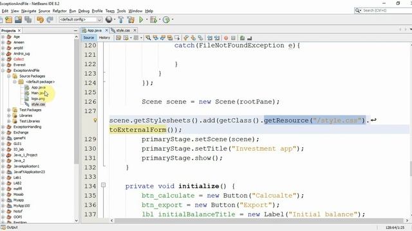This screenshot has height=231, width=412.
Task: Close the Projects panel tab
Action: [x=19, y=31]
